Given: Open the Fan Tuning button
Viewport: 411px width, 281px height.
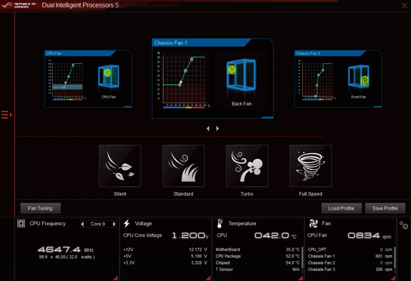Looking at the screenshot, I should pos(40,208).
